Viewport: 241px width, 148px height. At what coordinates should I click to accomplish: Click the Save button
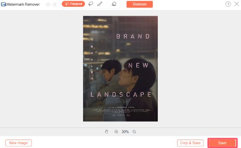(223, 143)
